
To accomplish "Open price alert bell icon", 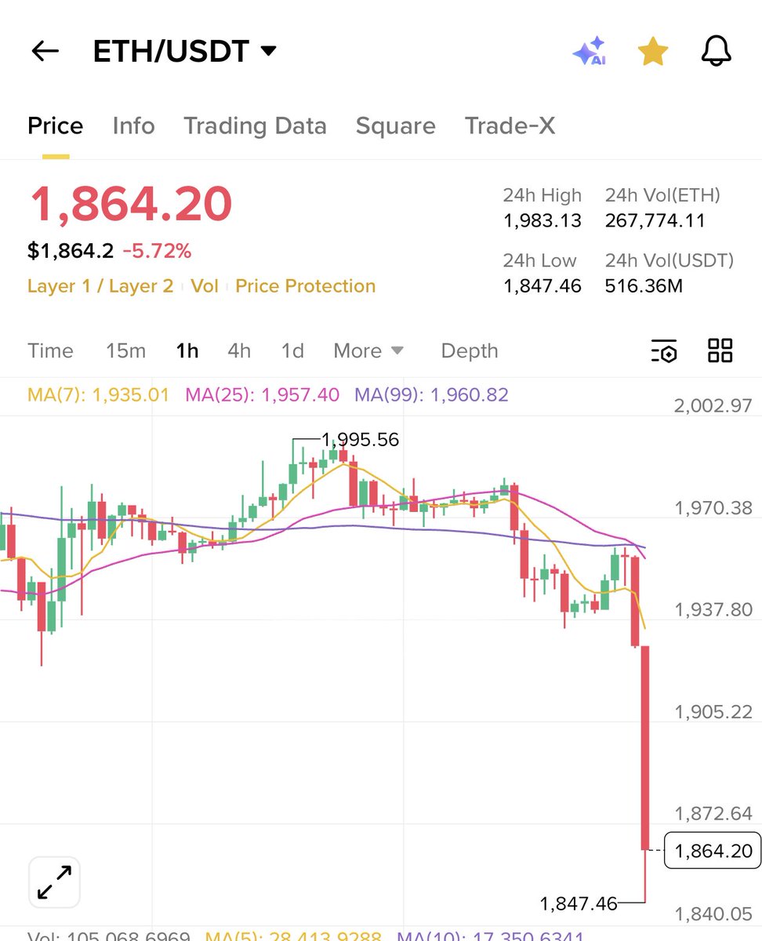I will click(x=715, y=52).
